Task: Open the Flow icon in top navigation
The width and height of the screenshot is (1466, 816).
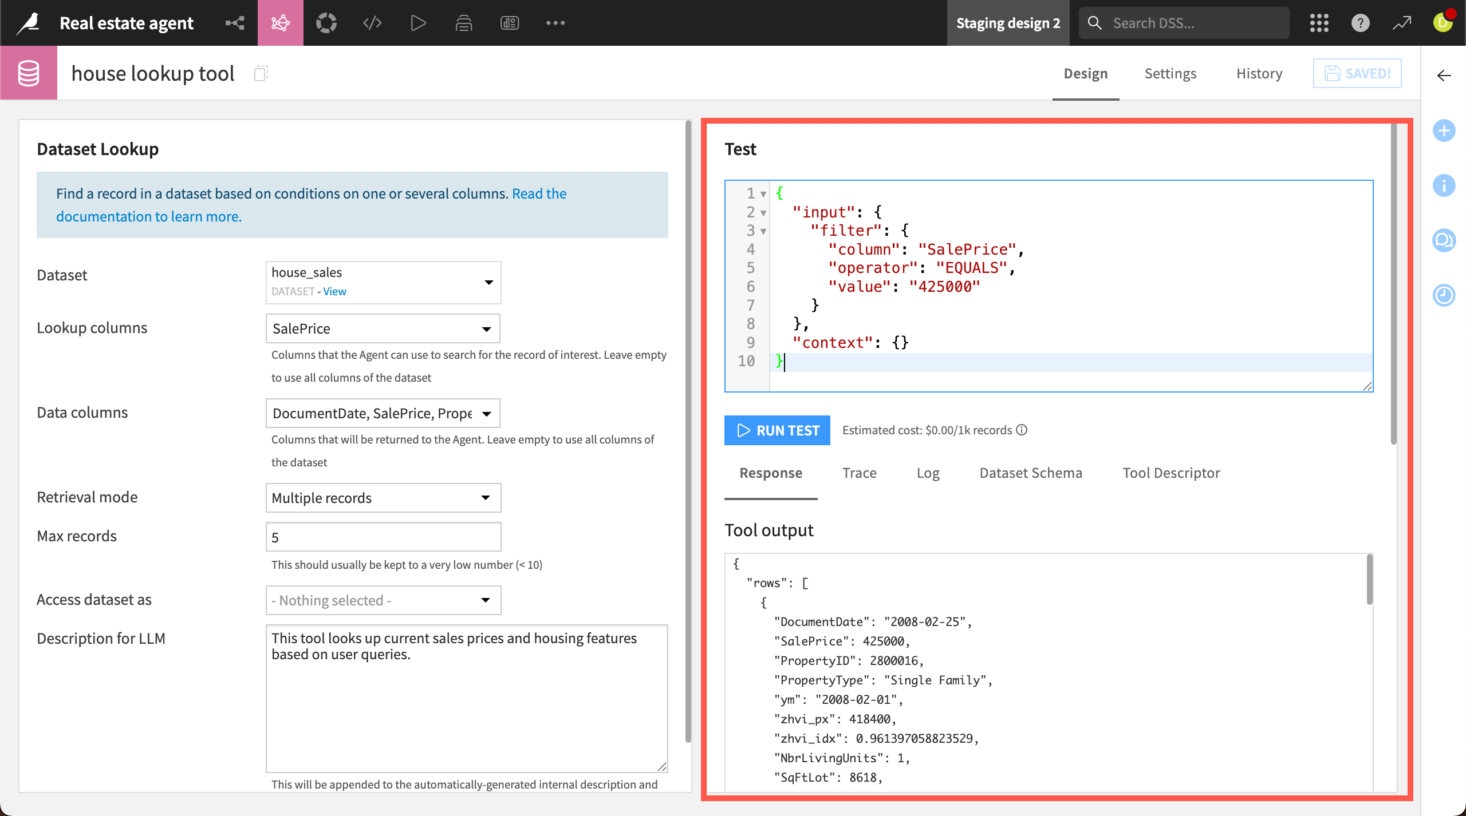Action: pos(235,23)
